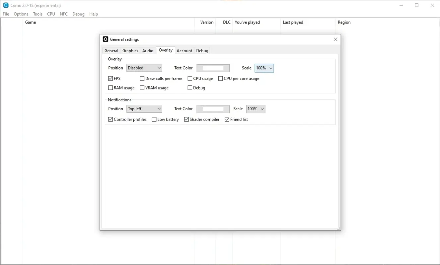Switch to the Graphics tab
The height and width of the screenshot is (265, 440).
point(130,50)
